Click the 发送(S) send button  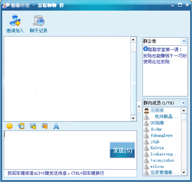122,150
